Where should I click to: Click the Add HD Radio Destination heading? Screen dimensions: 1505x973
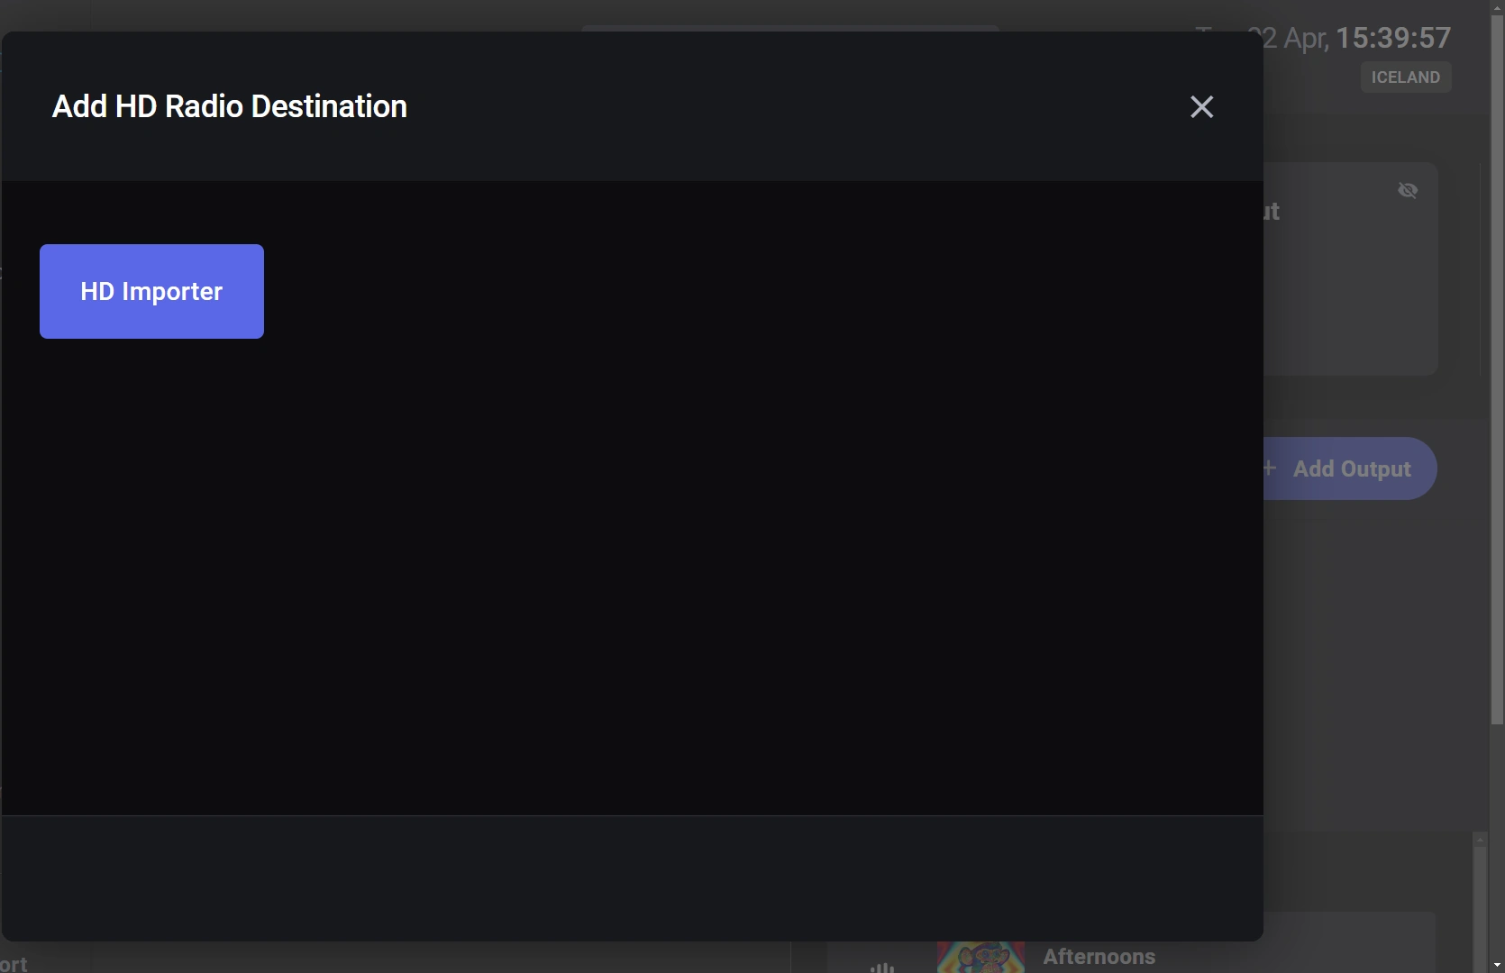point(230,106)
